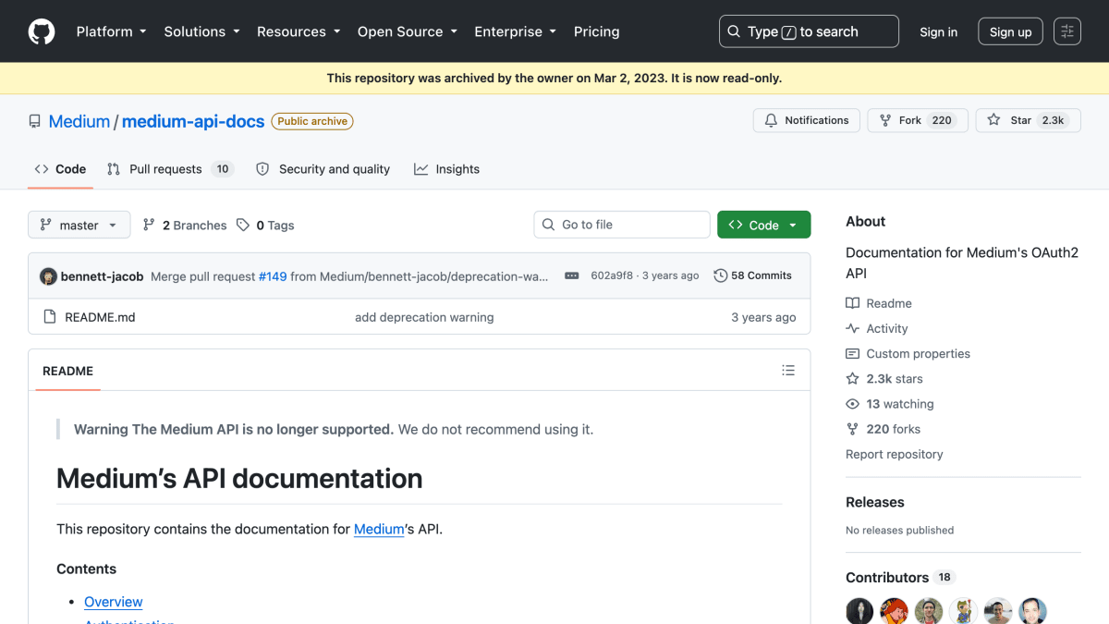
Task: Open README outline list icon
Action: pos(788,371)
